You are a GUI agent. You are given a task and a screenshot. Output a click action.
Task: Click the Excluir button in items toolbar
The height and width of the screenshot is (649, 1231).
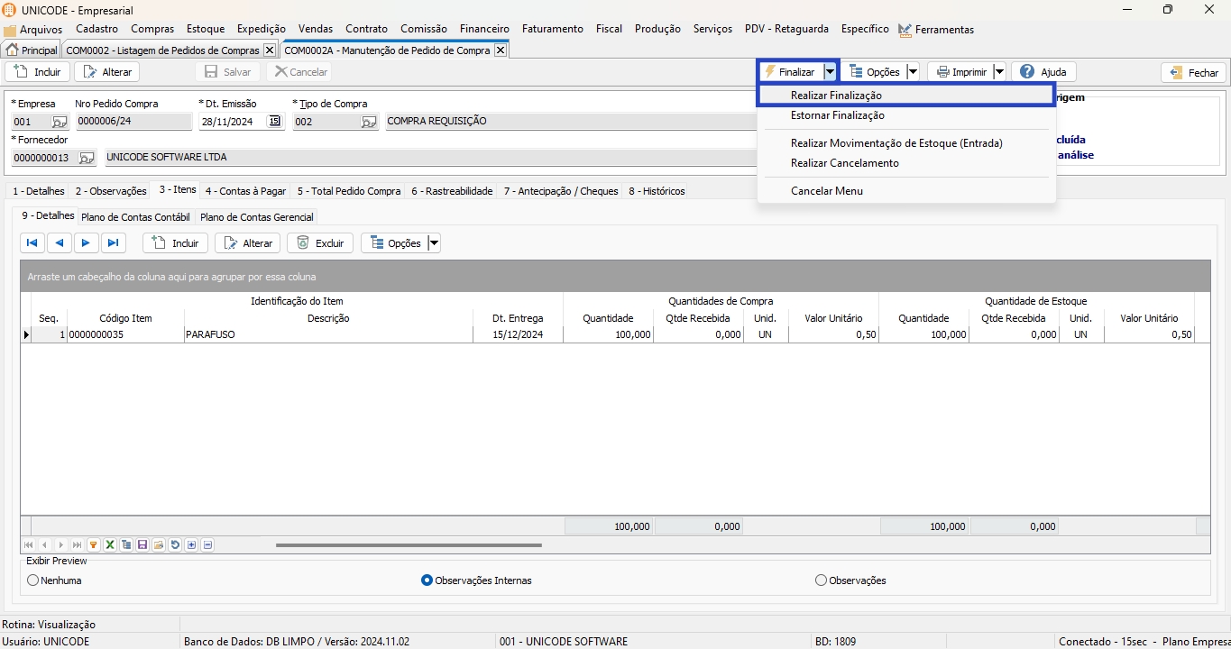[x=320, y=242]
